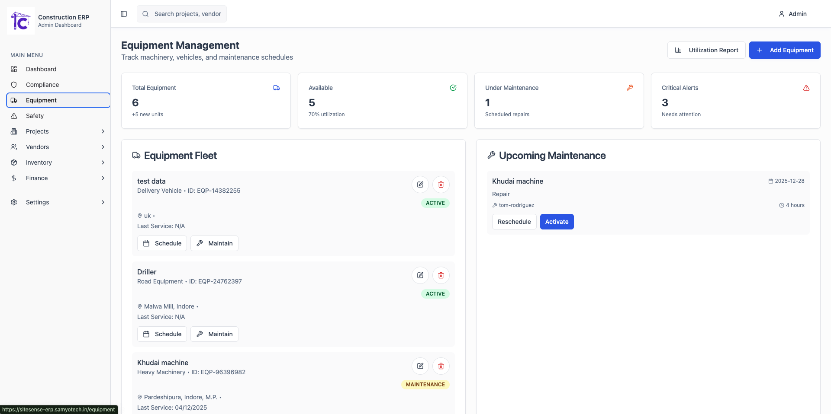This screenshot has height=414, width=831.
Task: Click the MAINTENANCE status badge on Khudai machine
Action: [x=425, y=385]
